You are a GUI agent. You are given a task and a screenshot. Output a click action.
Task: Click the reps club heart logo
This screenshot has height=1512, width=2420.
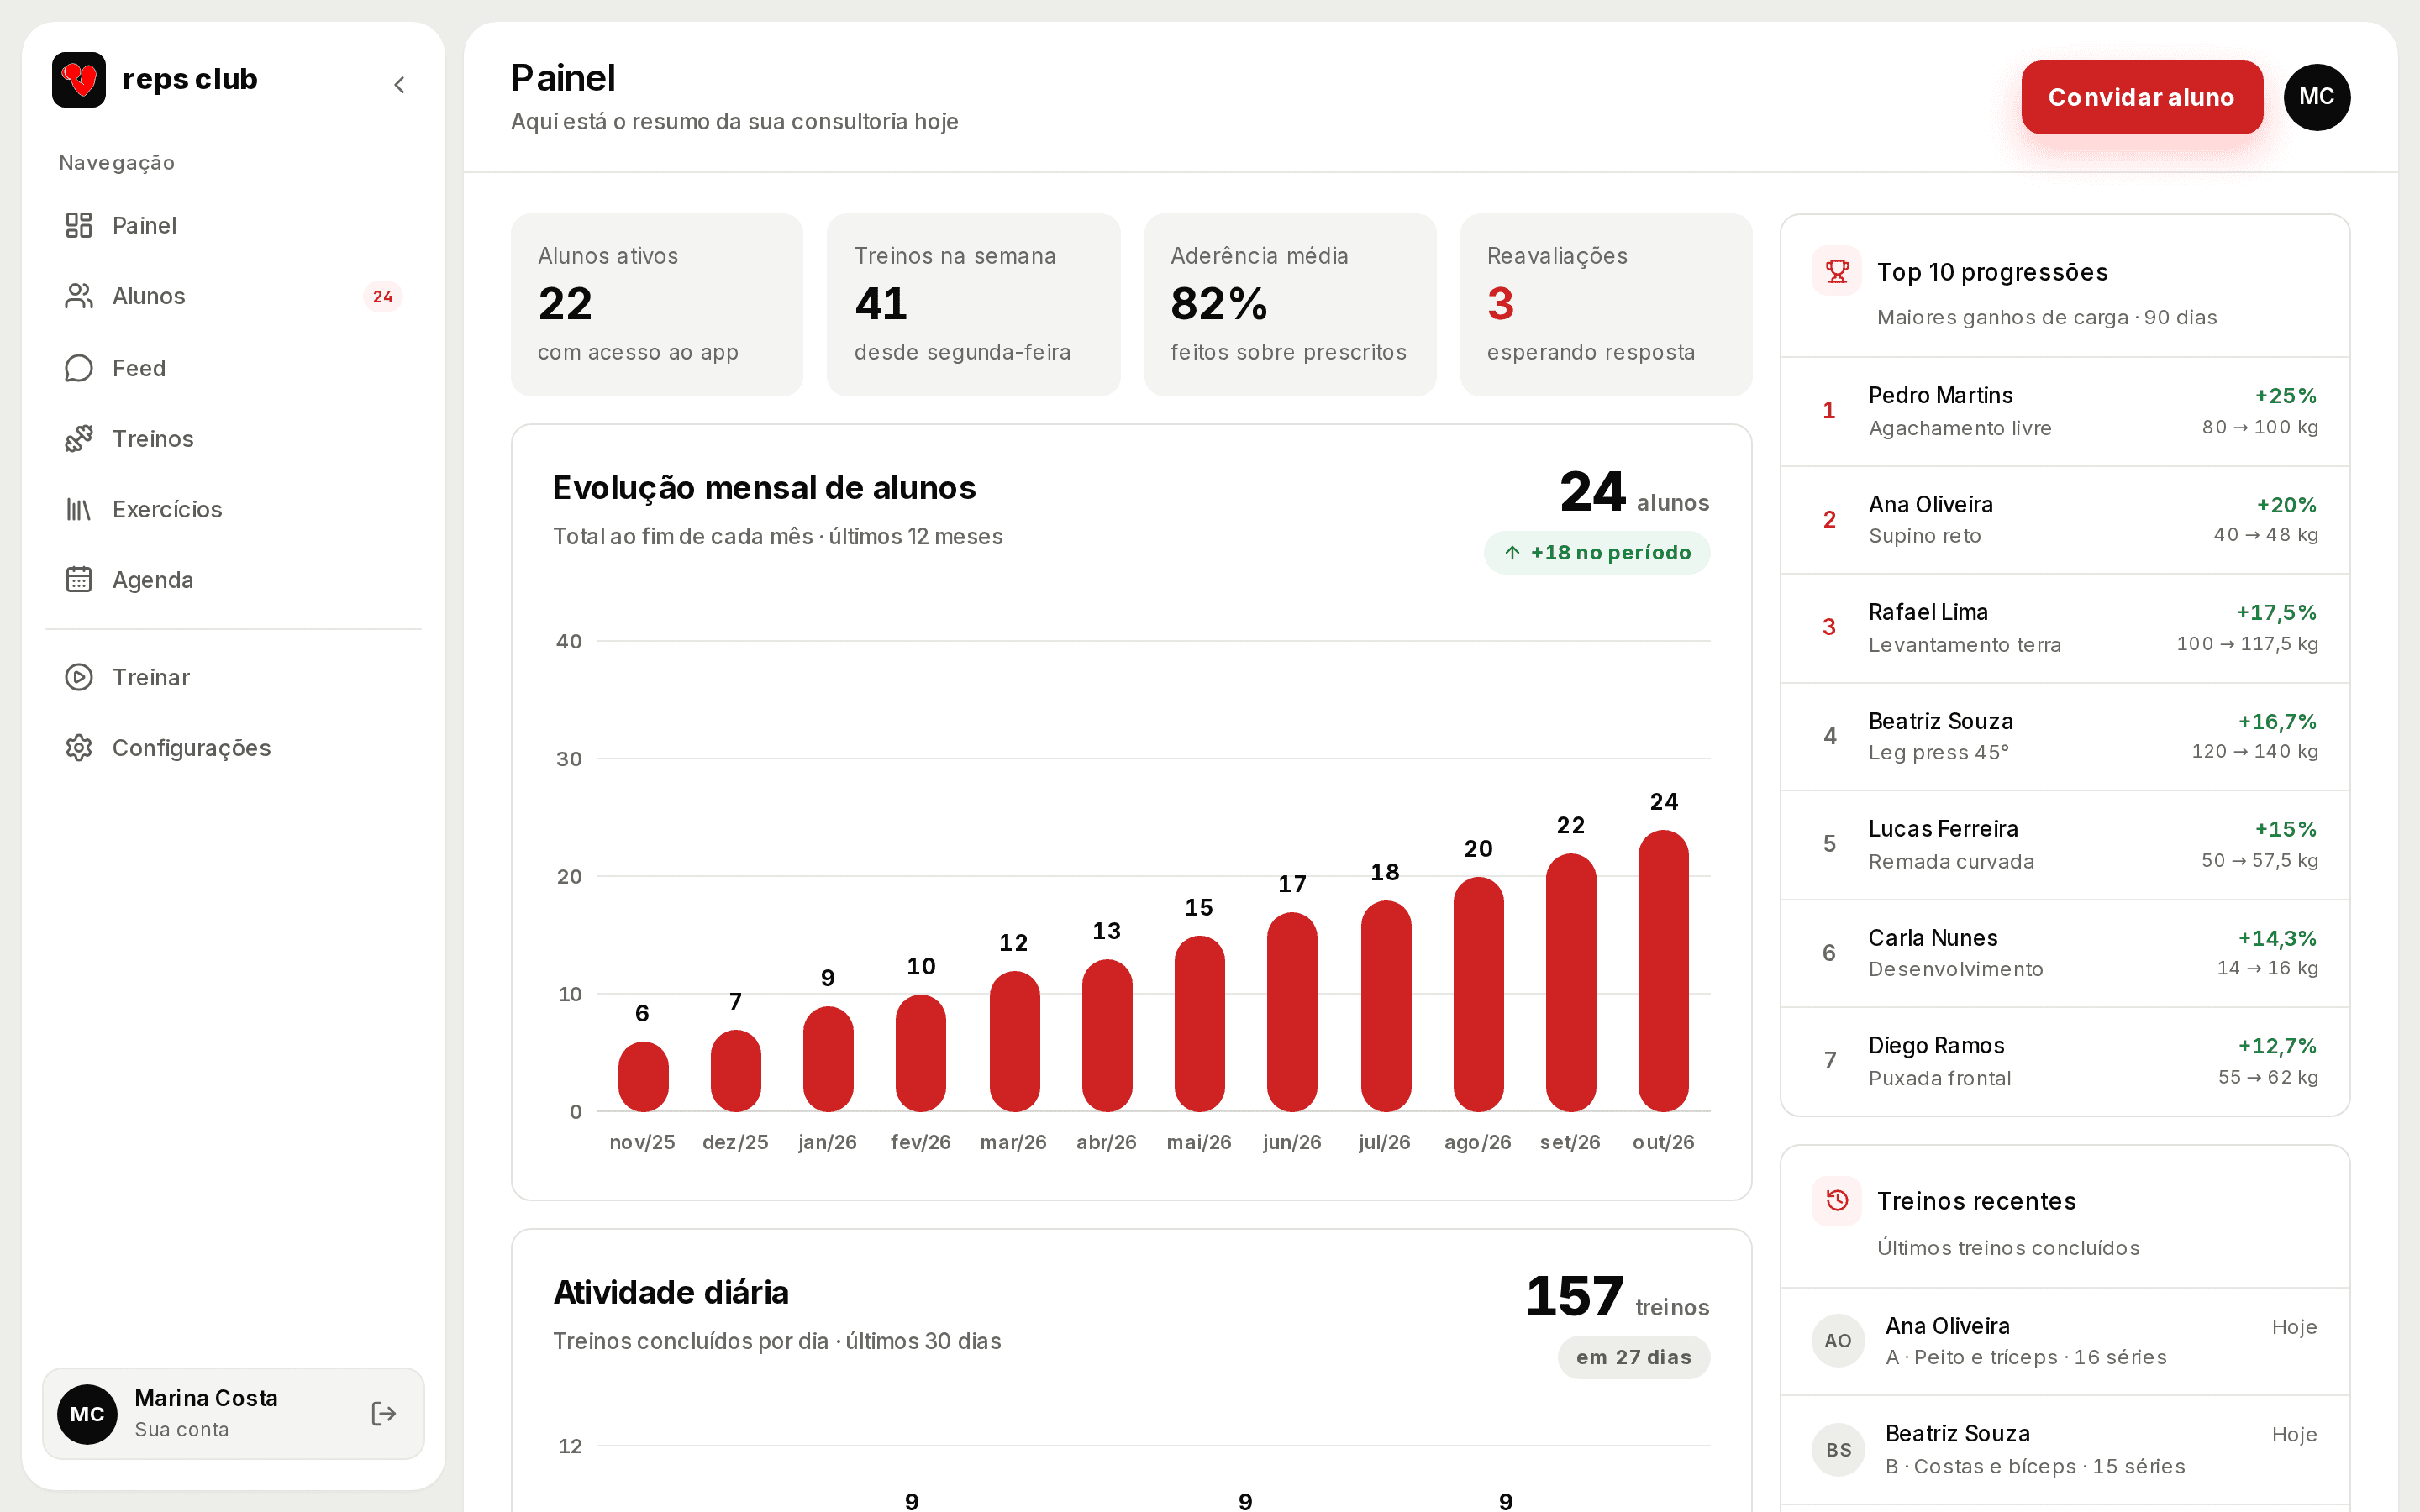tap(79, 79)
